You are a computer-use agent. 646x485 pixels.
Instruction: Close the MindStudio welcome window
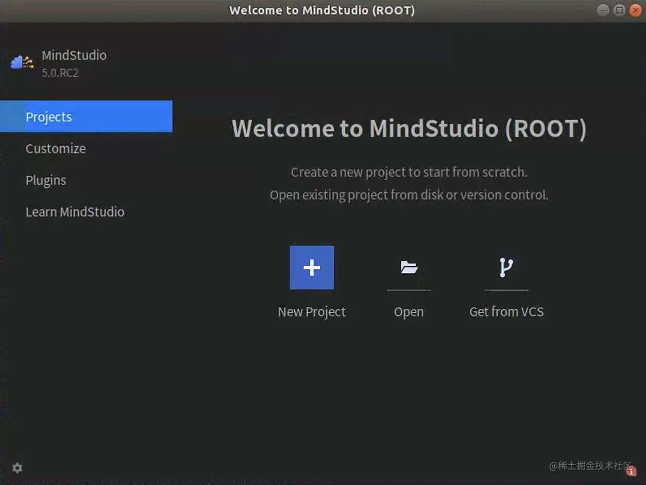(636, 10)
